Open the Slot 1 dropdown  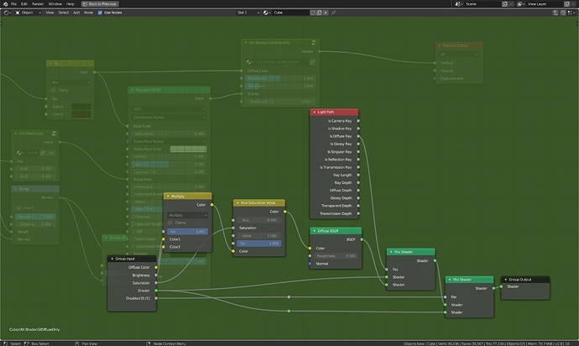click(x=248, y=13)
